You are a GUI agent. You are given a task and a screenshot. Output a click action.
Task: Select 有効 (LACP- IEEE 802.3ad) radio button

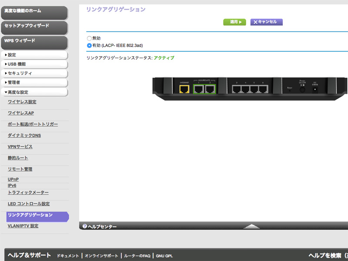pos(89,45)
